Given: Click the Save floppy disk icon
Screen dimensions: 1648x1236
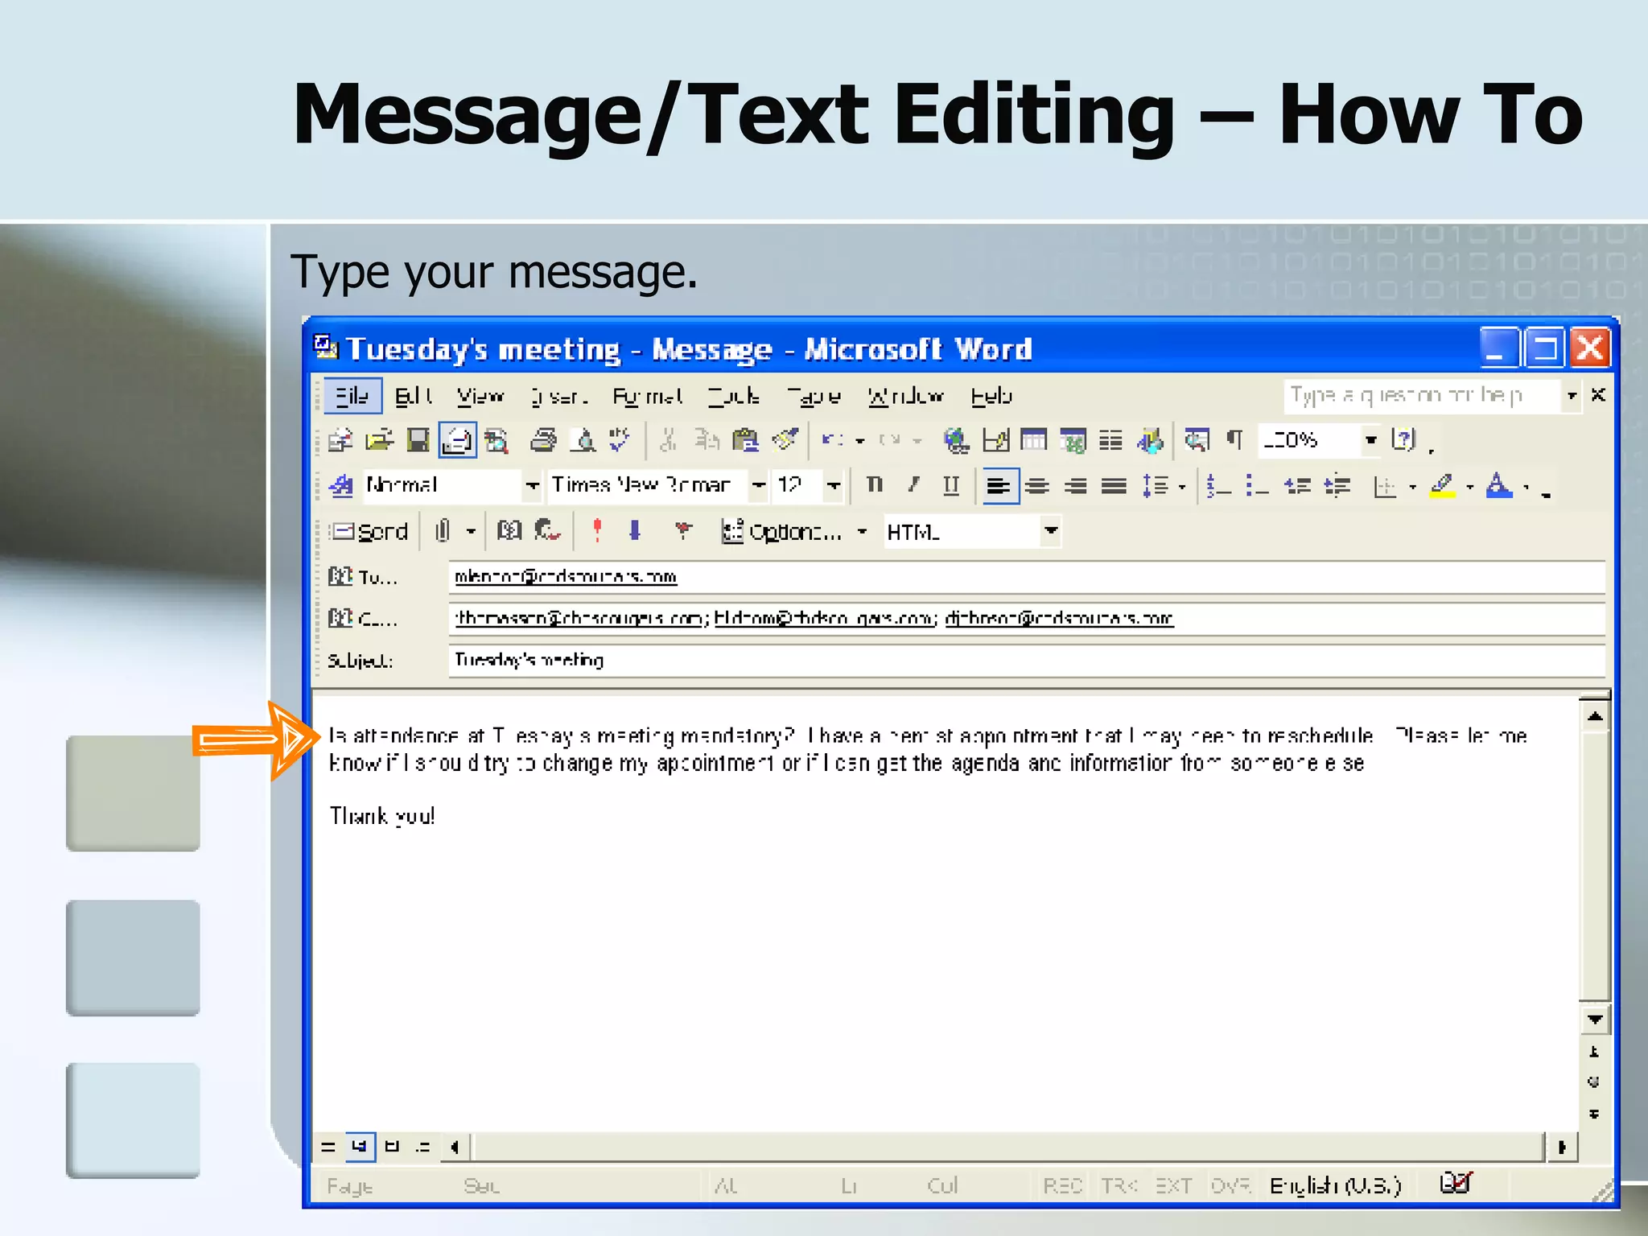Looking at the screenshot, I should pos(418,440).
